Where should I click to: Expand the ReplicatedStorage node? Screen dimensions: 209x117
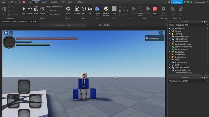[169, 44]
